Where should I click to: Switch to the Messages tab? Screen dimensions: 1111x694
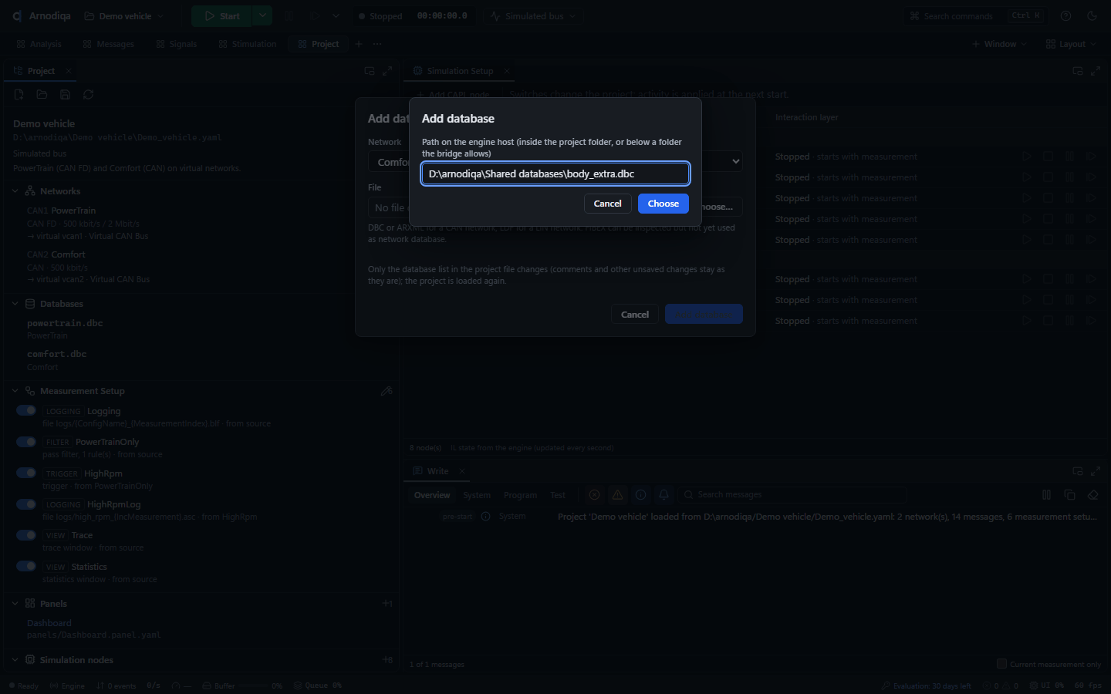click(108, 44)
